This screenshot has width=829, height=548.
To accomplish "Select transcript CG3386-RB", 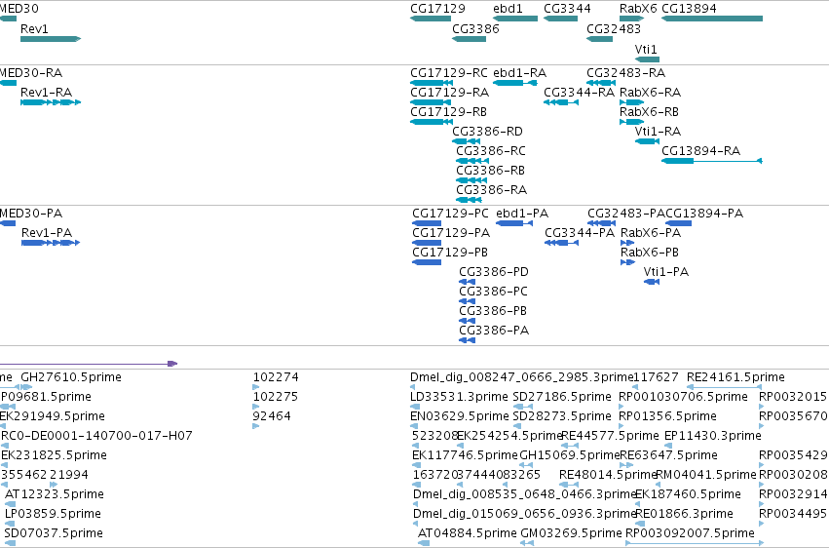I will [x=471, y=179].
